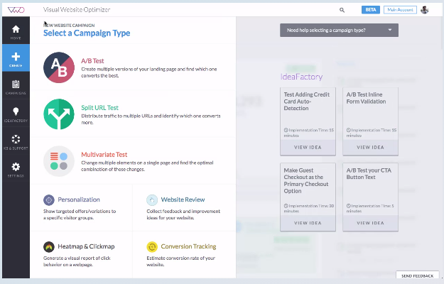This screenshot has height=284, width=444.
Task: Select the Create plus sidebar item
Action: coord(16,58)
